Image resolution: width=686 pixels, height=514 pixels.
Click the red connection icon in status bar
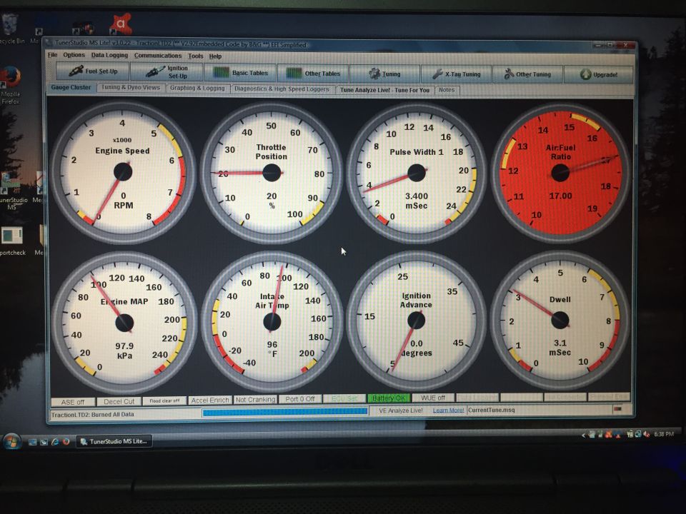tap(617, 409)
